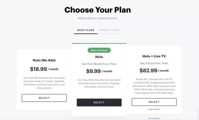Click the Choose Your Plan heading
This screenshot has width=199, height=120.
point(98,10)
